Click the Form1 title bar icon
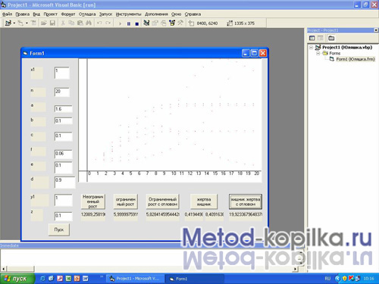Image resolution: width=379 pixels, height=284 pixels. (25, 54)
